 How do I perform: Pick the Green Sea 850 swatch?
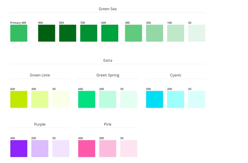(x=67, y=33)
